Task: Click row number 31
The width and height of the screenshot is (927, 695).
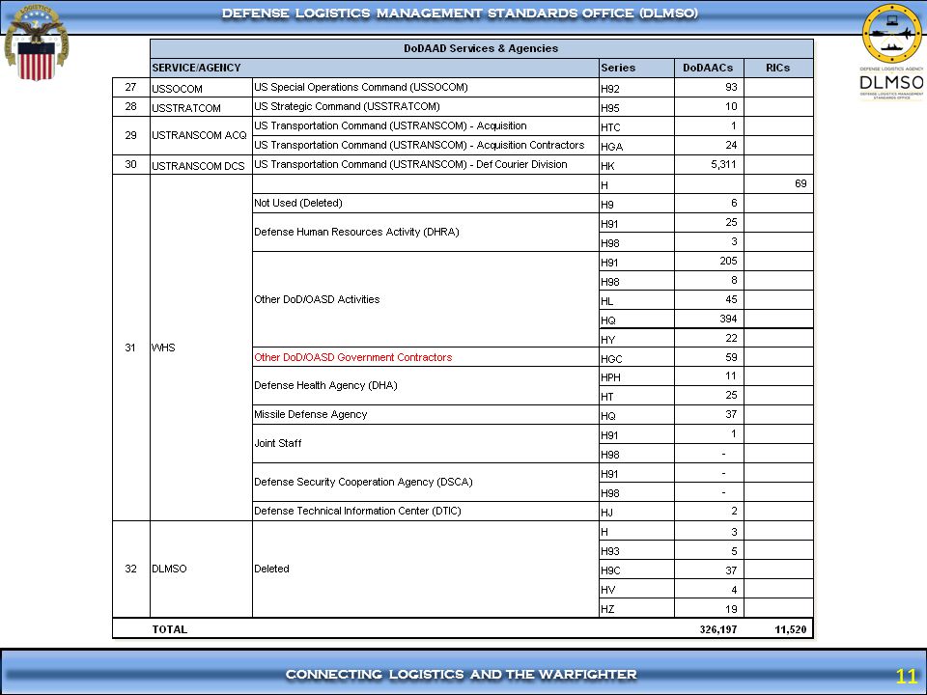Action: [x=130, y=347]
